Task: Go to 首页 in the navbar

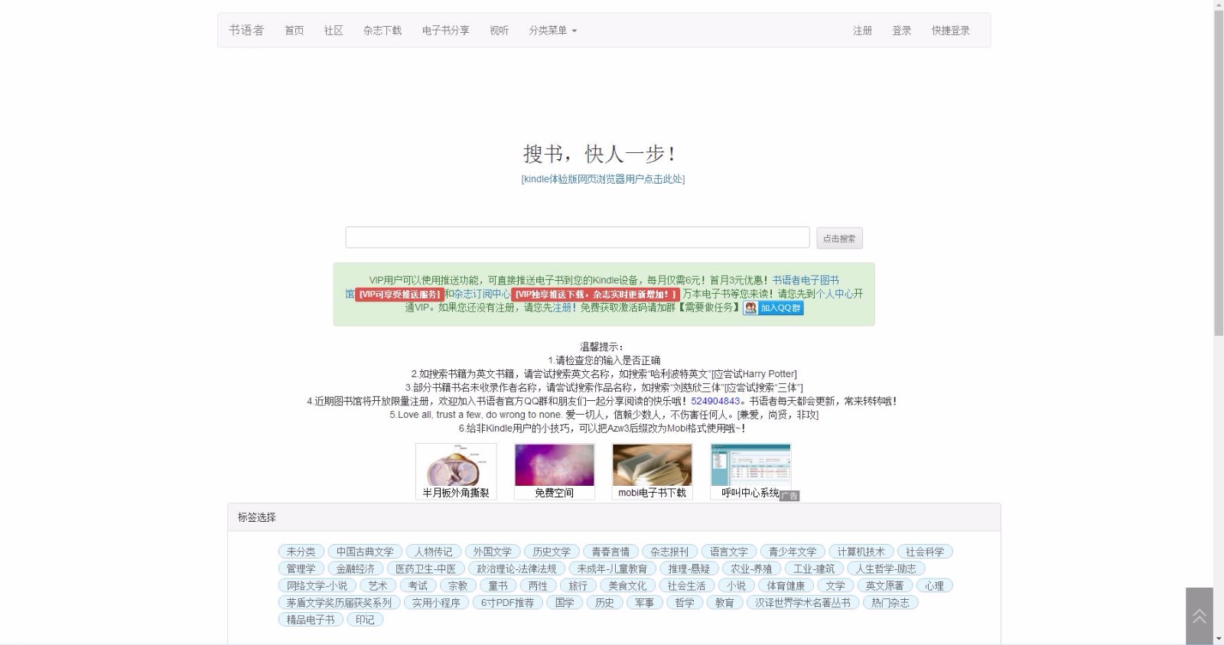Action: coord(294,31)
